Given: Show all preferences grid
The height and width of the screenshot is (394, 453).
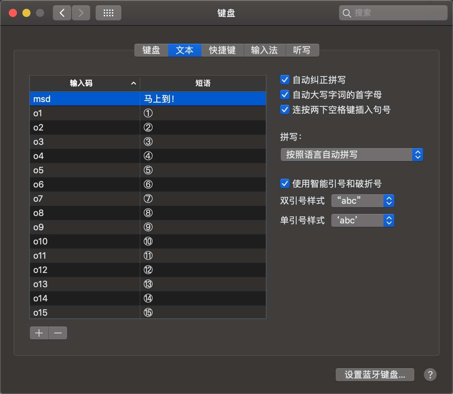Looking at the screenshot, I should click(x=109, y=13).
